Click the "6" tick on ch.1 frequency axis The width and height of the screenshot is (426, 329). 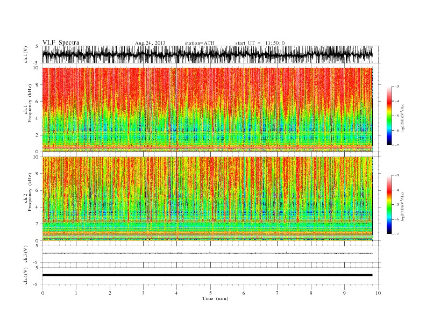coord(37,102)
